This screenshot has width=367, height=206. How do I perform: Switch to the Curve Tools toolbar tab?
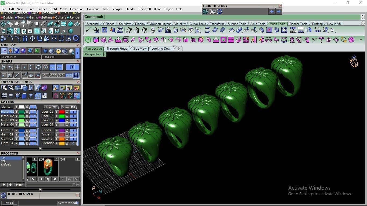pyautogui.click(x=198, y=24)
